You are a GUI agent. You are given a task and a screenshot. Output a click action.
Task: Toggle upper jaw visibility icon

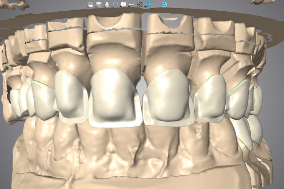tap(98, 4)
